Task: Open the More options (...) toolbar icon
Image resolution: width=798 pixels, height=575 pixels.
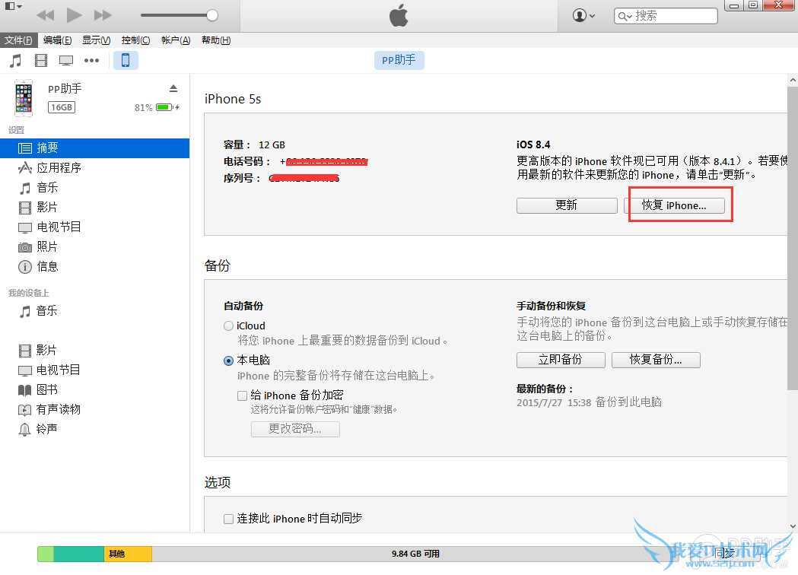Action: point(91,60)
